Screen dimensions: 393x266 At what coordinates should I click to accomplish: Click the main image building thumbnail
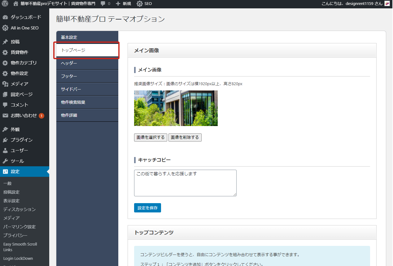176,108
